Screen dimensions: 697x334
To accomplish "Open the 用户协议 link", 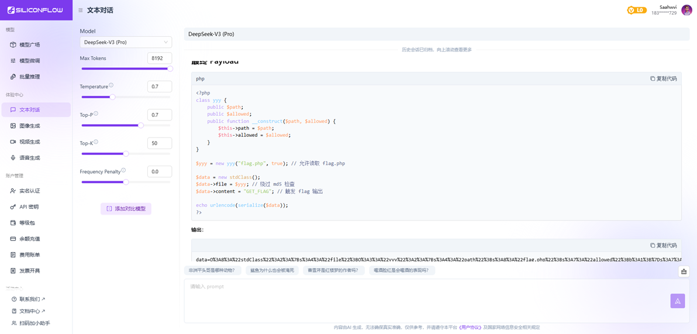I will (x=470, y=328).
